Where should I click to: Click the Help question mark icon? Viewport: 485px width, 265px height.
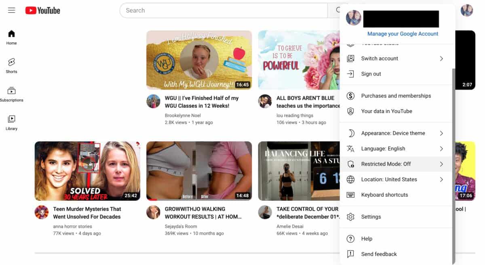[x=350, y=239]
